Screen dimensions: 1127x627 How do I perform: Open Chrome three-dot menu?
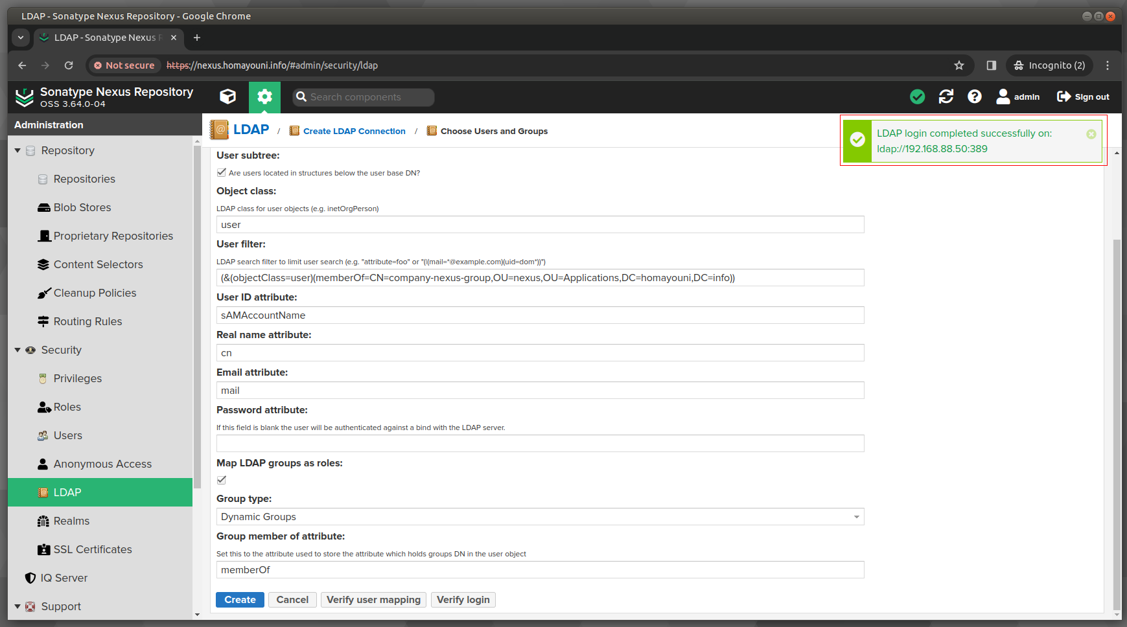point(1108,65)
